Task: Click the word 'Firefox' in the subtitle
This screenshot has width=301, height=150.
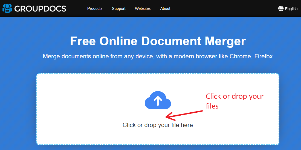Action: [x=263, y=56]
